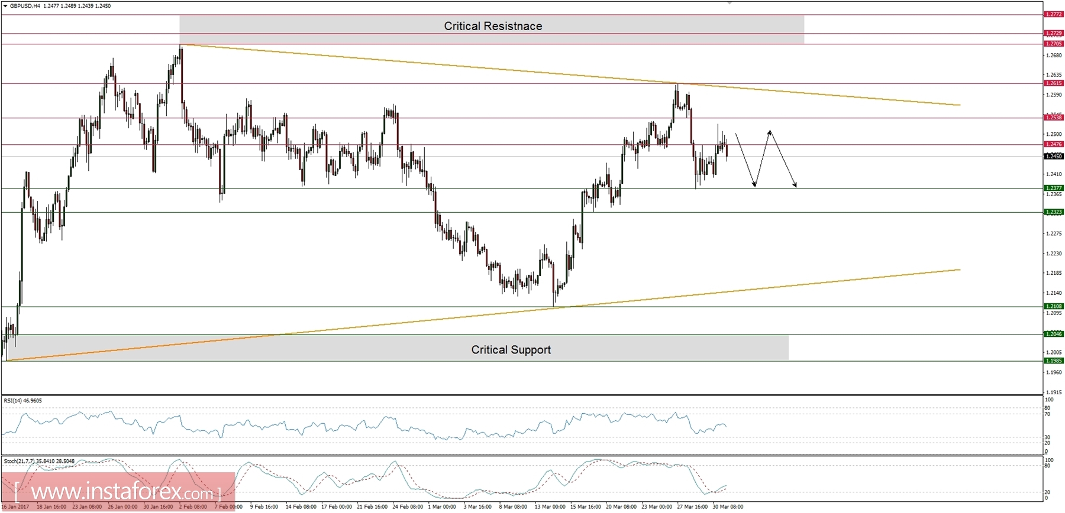Click the green 1.2377 price tag
Viewport: 1065px width, 513px height.
coord(1053,188)
